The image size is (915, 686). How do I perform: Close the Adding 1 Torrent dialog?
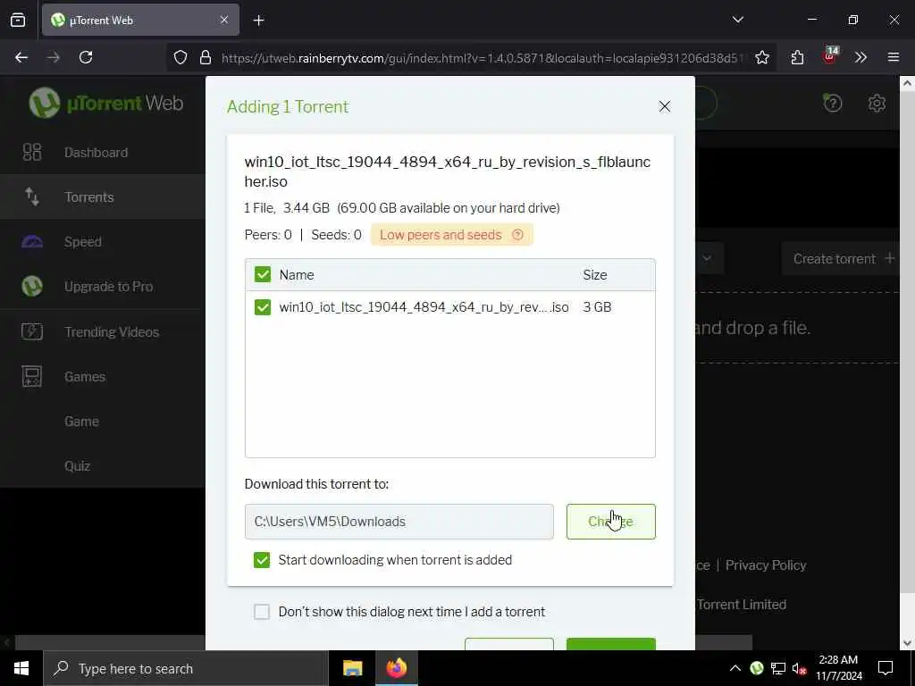coord(664,106)
